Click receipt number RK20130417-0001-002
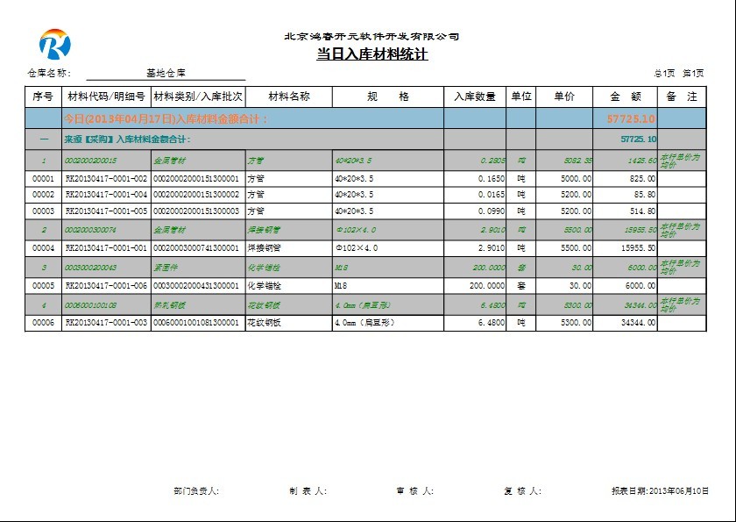 click(x=106, y=179)
